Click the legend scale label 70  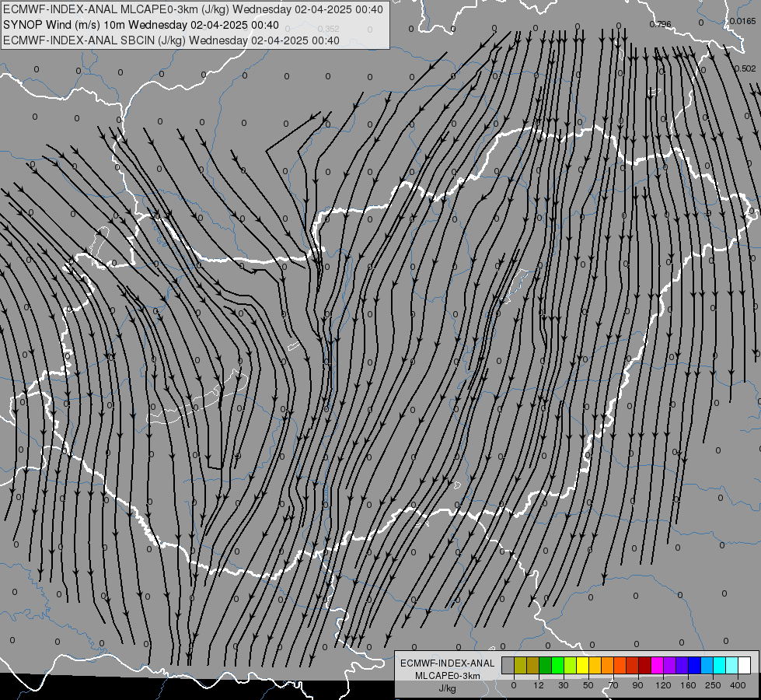pyautogui.click(x=613, y=685)
